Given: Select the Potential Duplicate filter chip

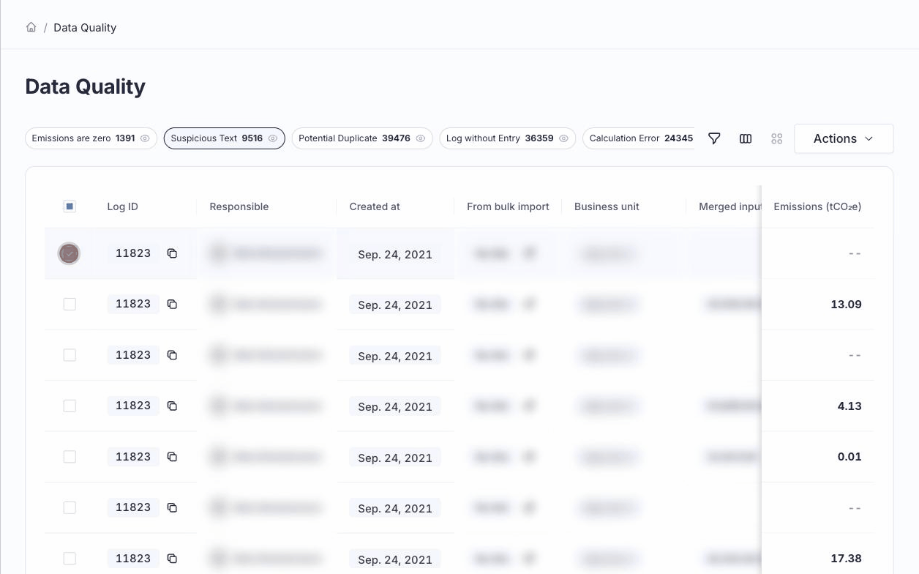Looking at the screenshot, I should coord(362,138).
